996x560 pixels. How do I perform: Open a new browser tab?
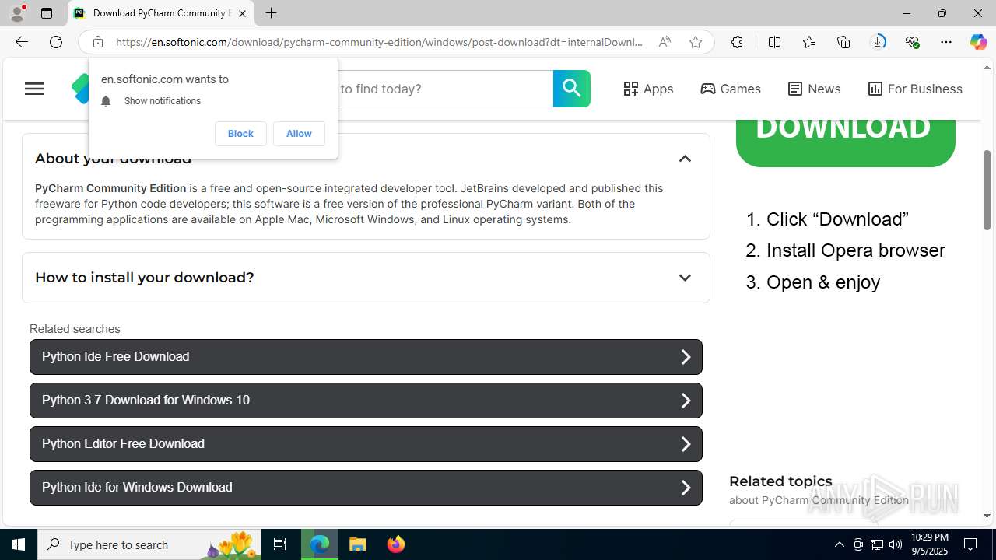click(271, 13)
